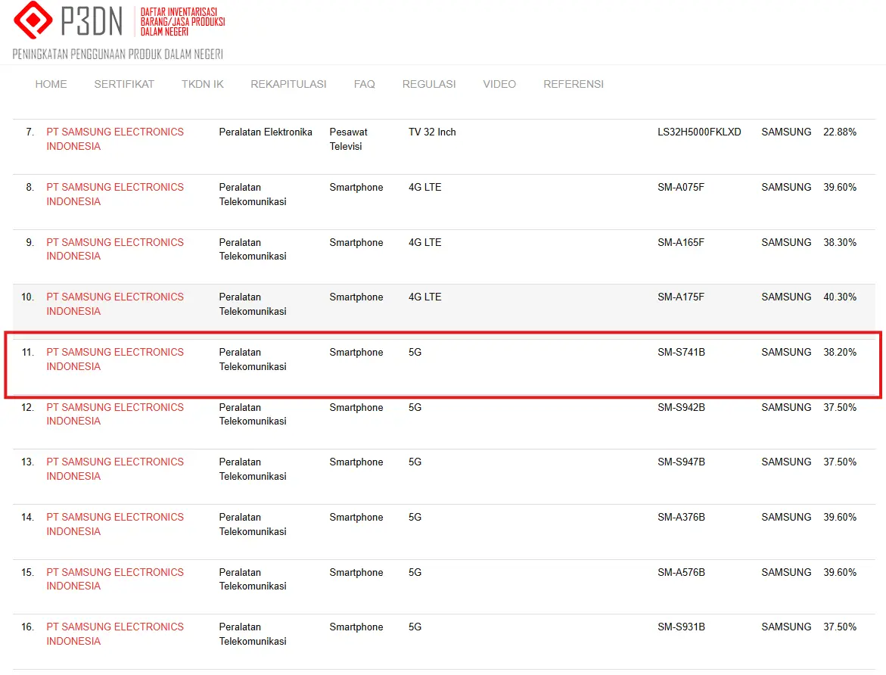Open the SERTIFIKAT menu item
This screenshot has height=675, width=886.
click(124, 84)
